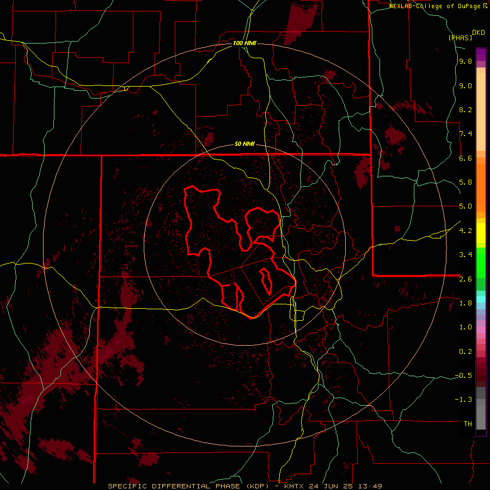
Task: Click the TH threshold label on scale
Action: pyautogui.click(x=468, y=424)
